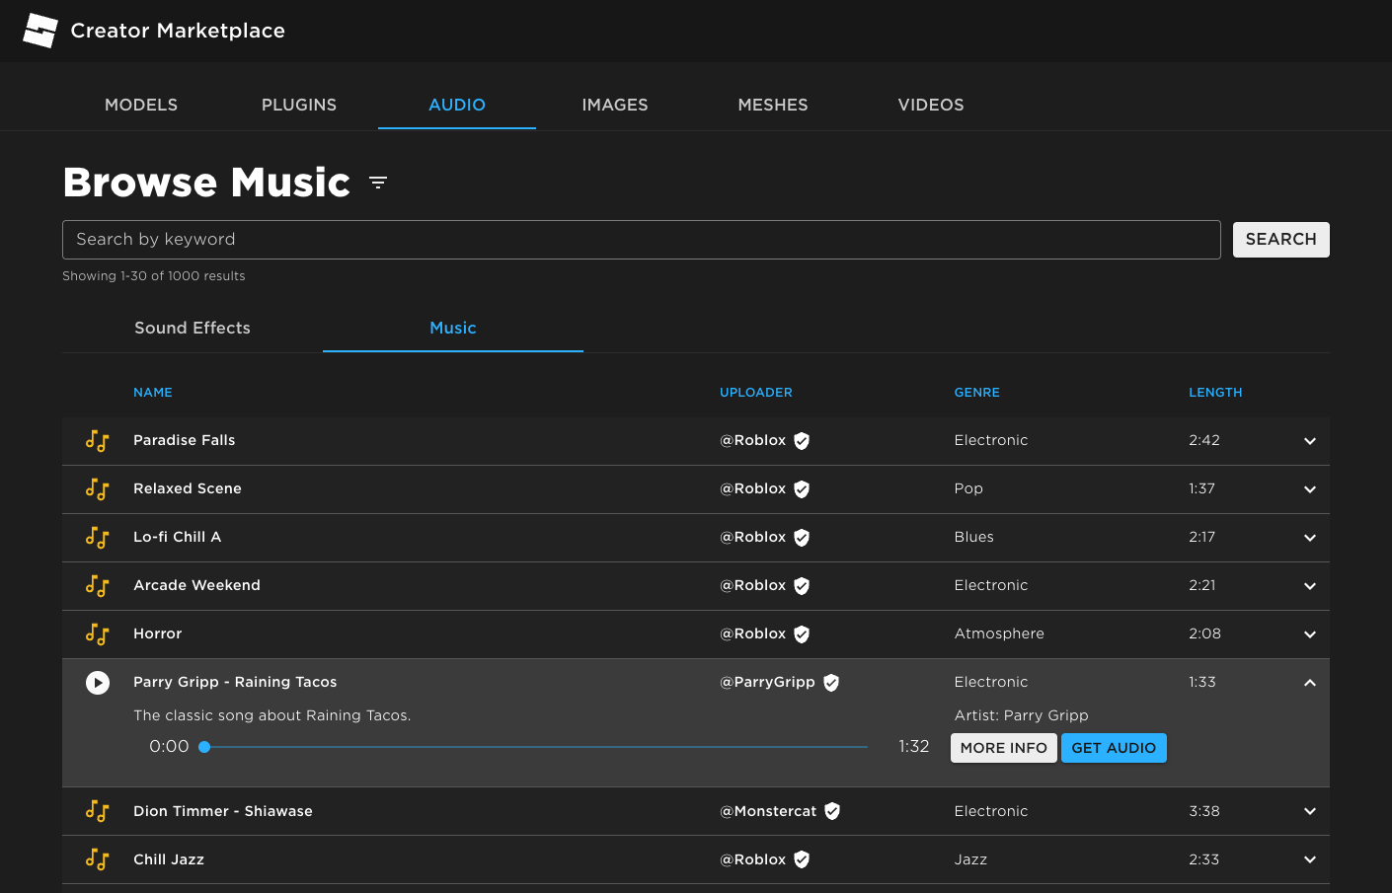The height and width of the screenshot is (893, 1392).
Task: Click the MORE INFO button
Action: (x=1003, y=748)
